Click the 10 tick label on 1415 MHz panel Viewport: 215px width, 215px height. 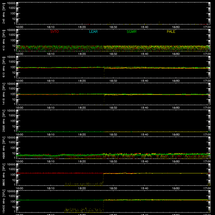coord(14,99)
